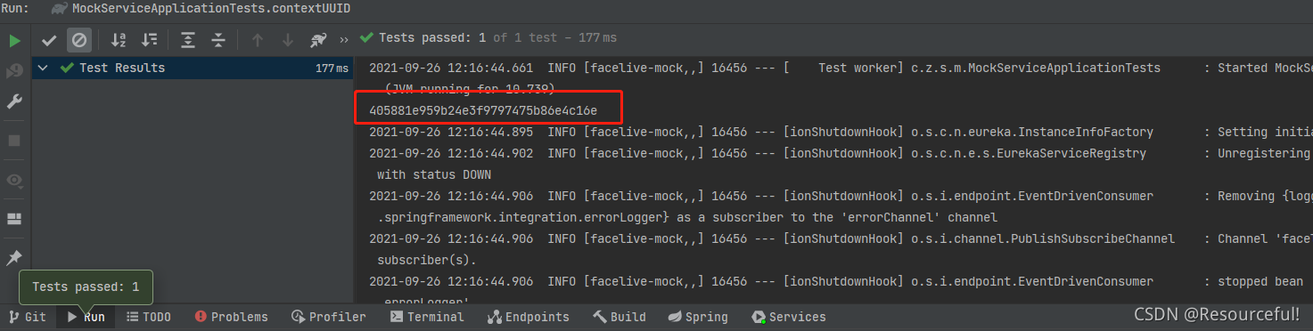This screenshot has height=331, width=1313.
Task: Open the Problems tool window
Action: (231, 317)
